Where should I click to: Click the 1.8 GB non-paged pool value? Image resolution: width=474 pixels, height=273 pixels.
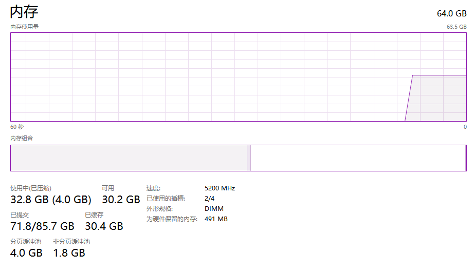click(69, 253)
